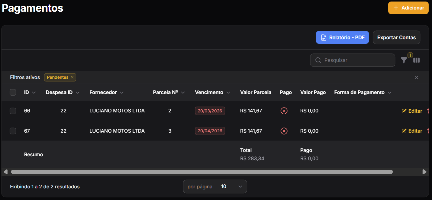The height and width of the screenshot is (200, 432).
Task: Edit the payment with ID 67
Action: (412, 131)
